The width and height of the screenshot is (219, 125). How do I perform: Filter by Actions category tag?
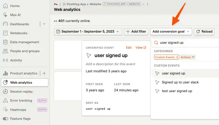pos(187,57)
